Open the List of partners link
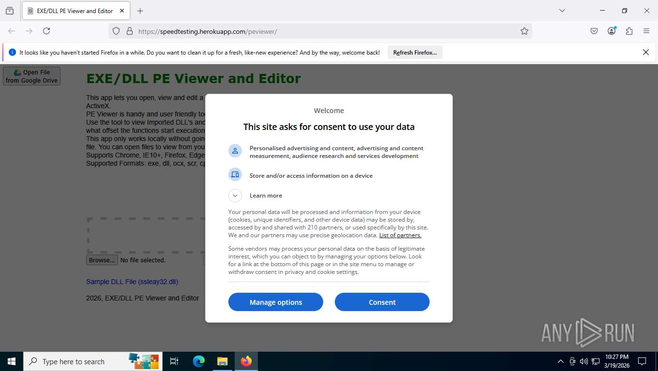The height and width of the screenshot is (371, 658). pos(400,235)
